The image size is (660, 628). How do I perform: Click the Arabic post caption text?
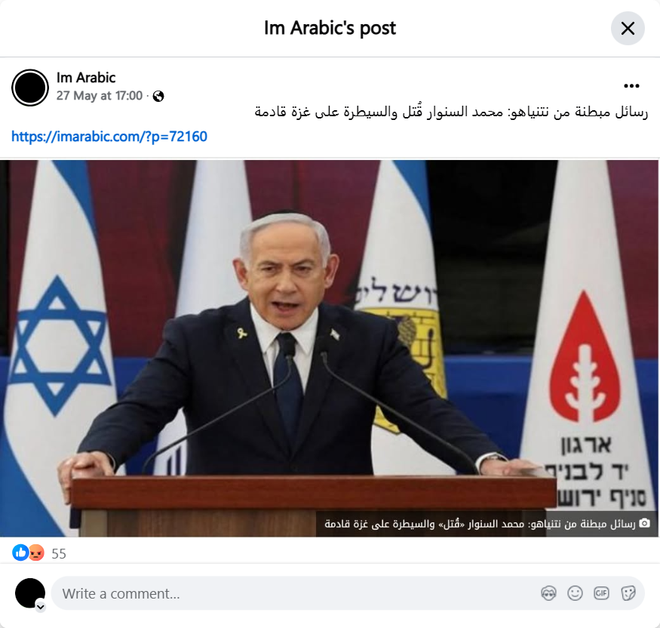click(451, 112)
